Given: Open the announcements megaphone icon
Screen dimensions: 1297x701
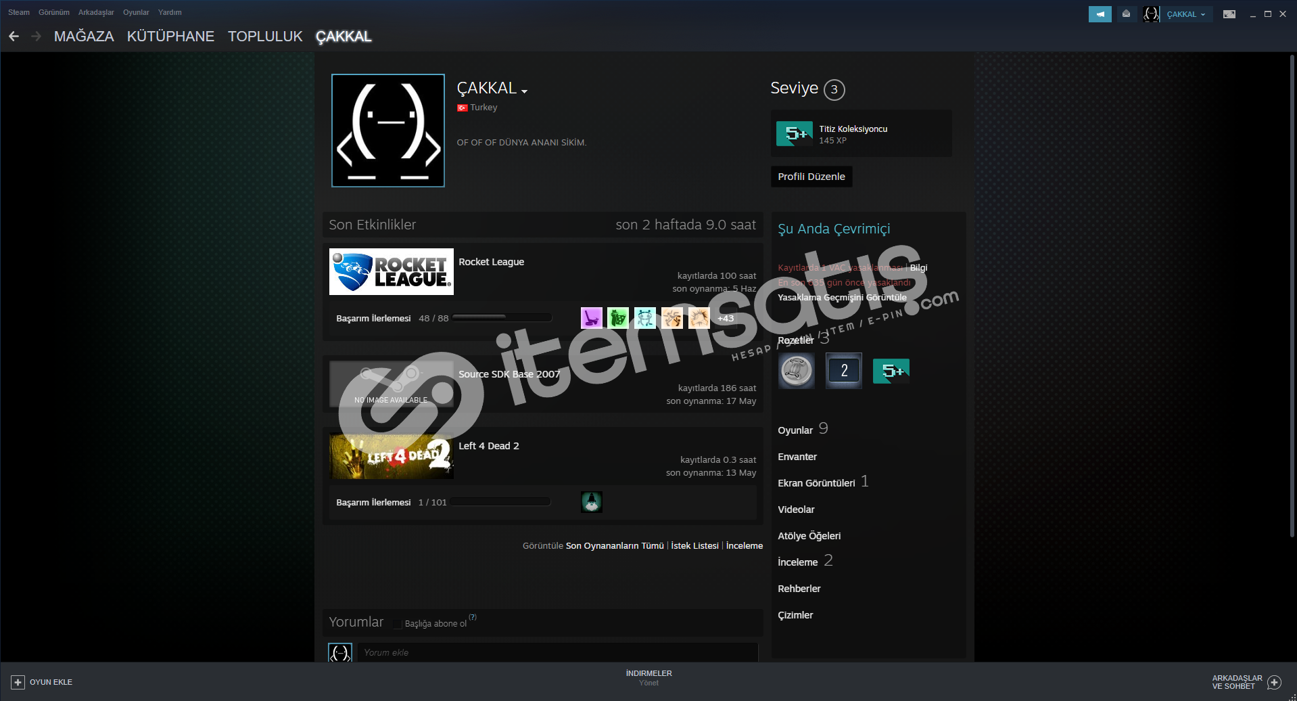Looking at the screenshot, I should pos(1100,14).
